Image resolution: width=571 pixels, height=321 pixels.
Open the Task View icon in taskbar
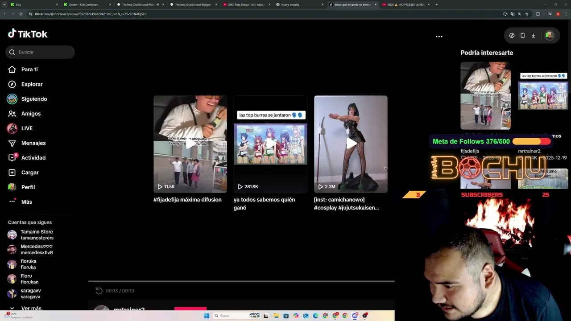click(x=266, y=316)
